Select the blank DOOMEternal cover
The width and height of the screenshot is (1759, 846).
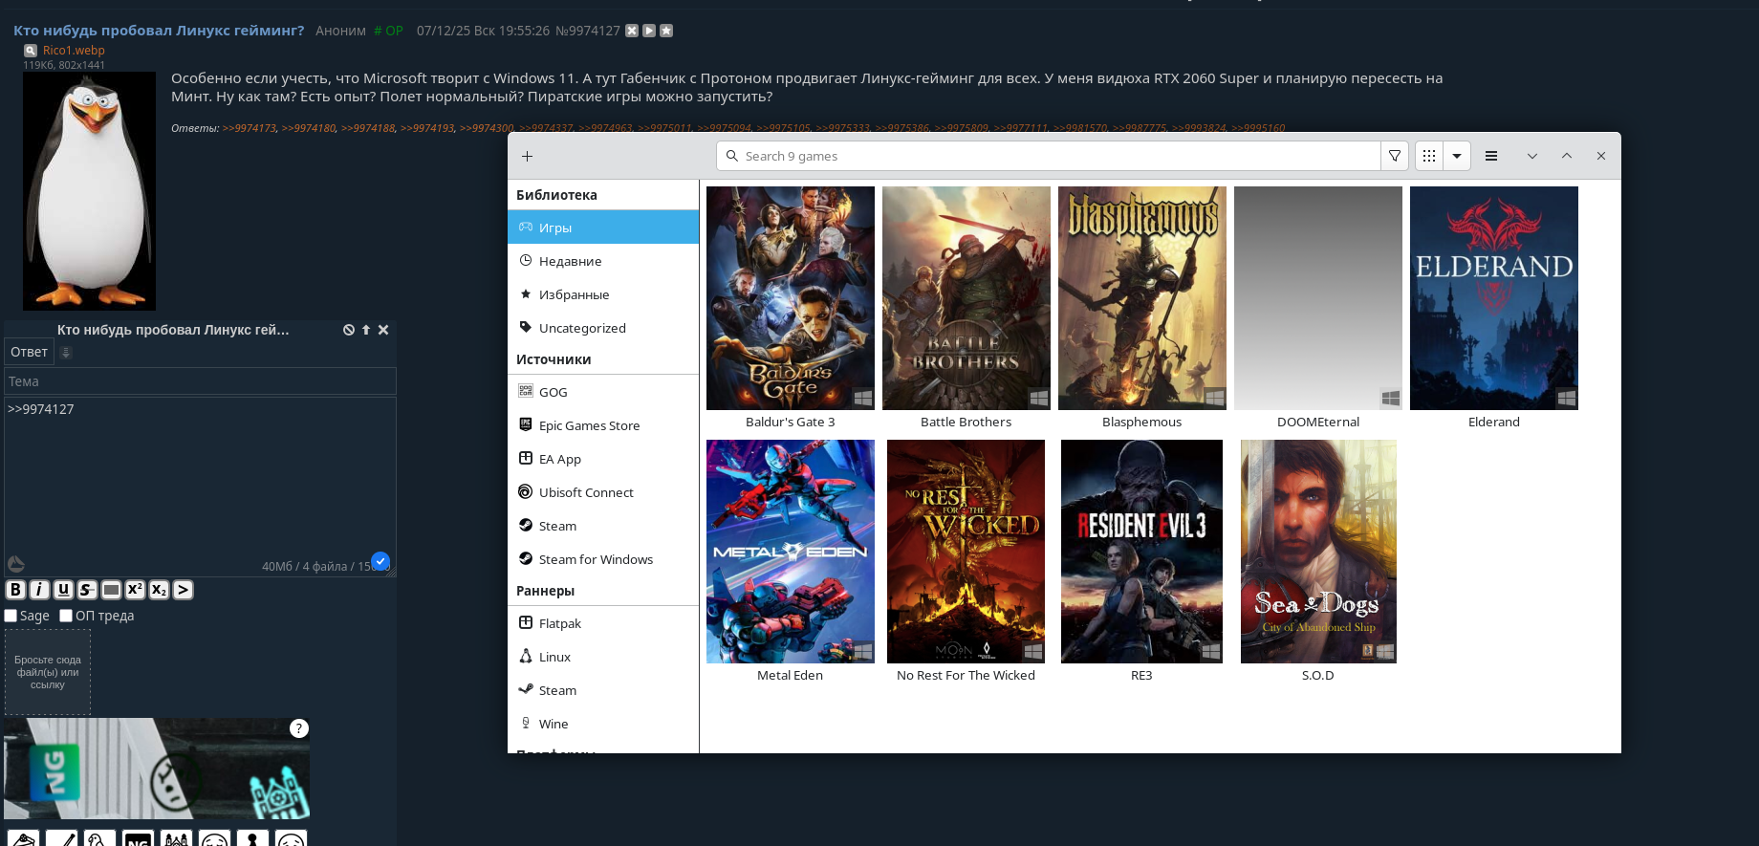pos(1318,298)
